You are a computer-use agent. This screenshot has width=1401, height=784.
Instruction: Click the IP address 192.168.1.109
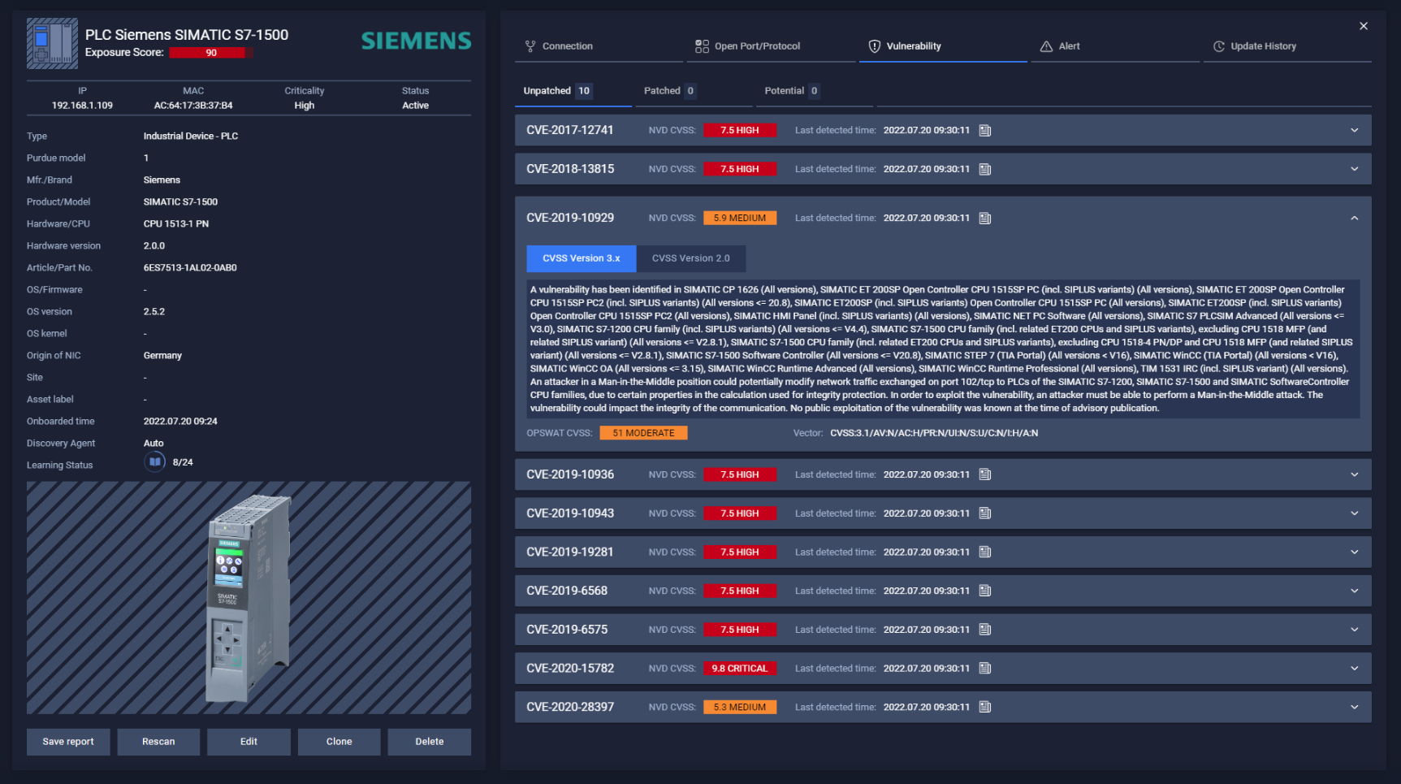(82, 106)
